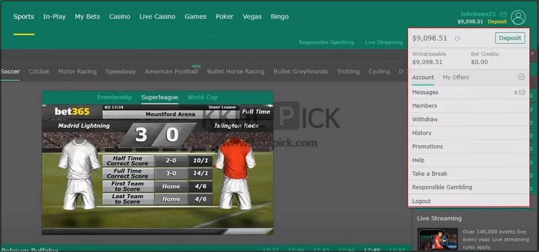Open the Casino section
This screenshot has height=252, width=539.
click(x=120, y=16)
